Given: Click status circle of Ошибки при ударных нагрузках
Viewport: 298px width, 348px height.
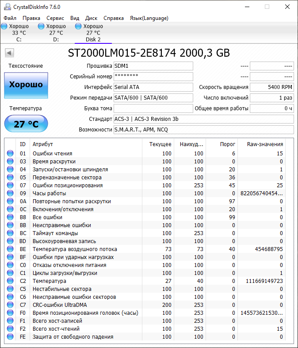Looking at the screenshot, I should point(10,257).
